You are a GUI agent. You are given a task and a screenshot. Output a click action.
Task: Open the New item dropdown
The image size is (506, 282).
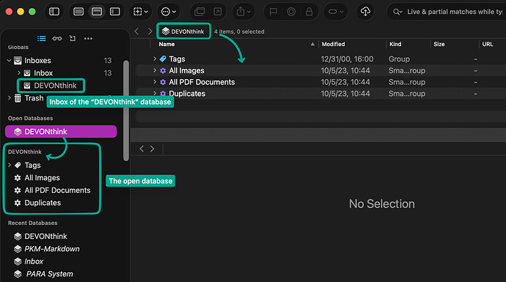[x=141, y=12]
